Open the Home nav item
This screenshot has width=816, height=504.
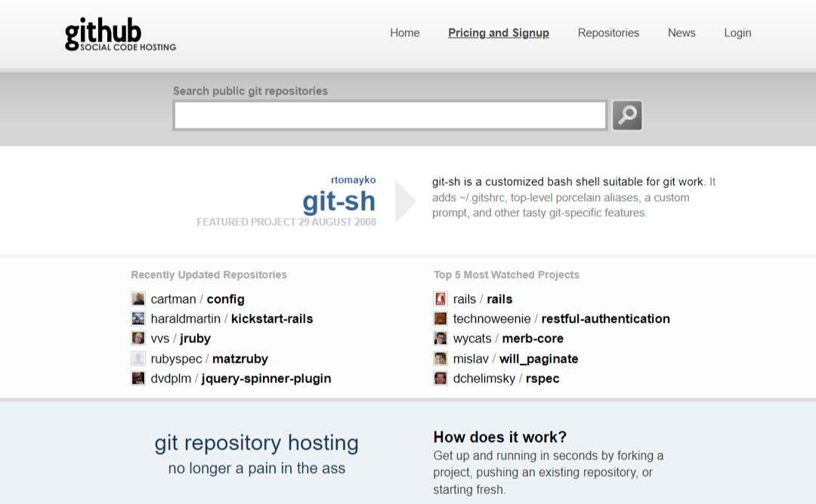(x=405, y=32)
